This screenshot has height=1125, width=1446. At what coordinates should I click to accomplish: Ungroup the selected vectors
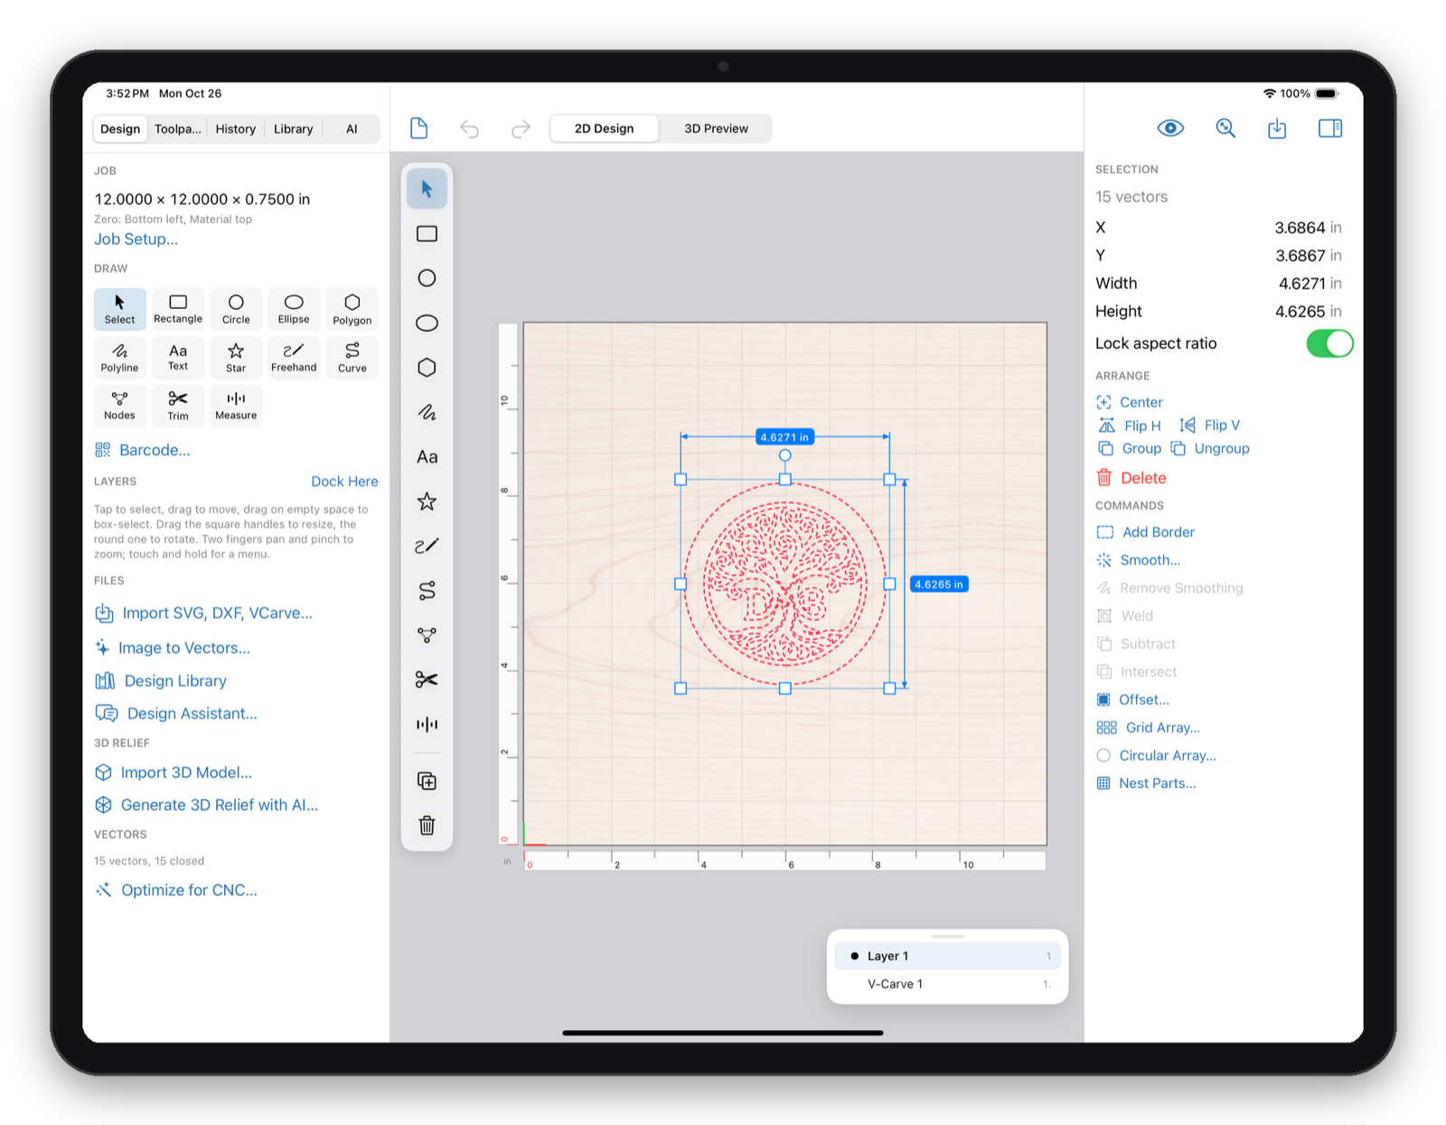1210,449
